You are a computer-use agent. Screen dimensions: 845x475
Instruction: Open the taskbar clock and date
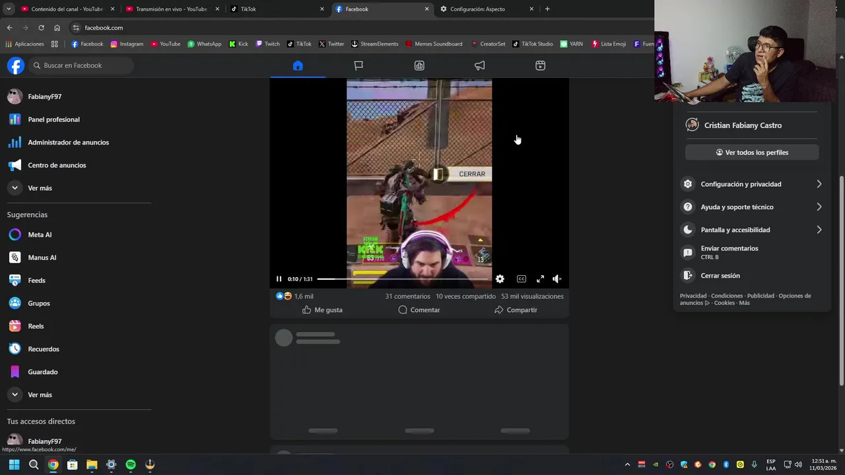pyautogui.click(x=823, y=464)
